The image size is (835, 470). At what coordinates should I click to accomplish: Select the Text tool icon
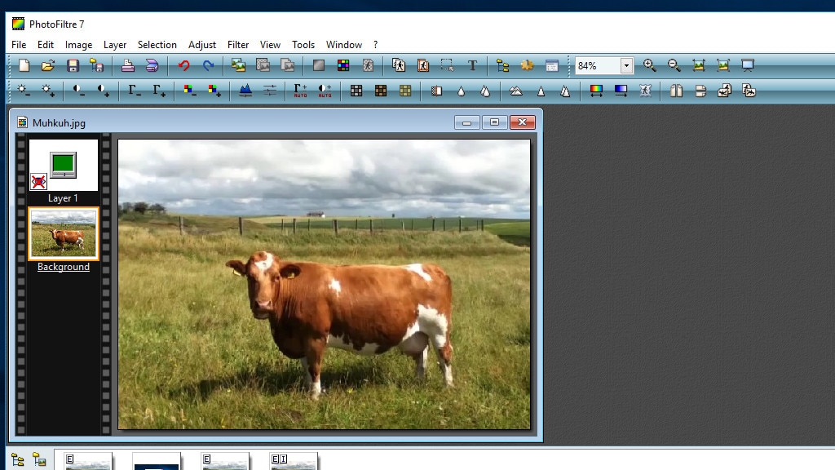[x=472, y=65]
